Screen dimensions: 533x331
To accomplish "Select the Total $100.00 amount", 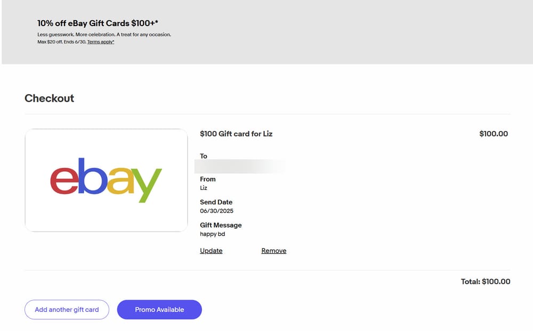I will (486, 282).
